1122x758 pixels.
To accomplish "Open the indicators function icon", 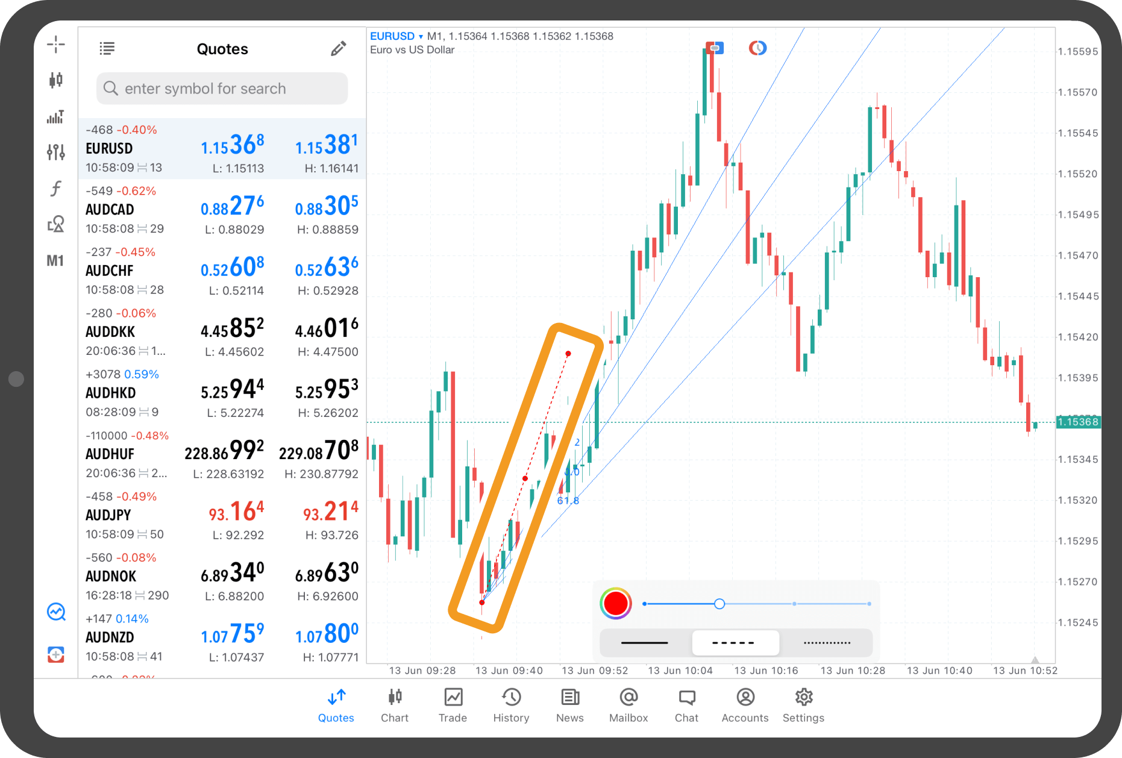I will 55,189.
